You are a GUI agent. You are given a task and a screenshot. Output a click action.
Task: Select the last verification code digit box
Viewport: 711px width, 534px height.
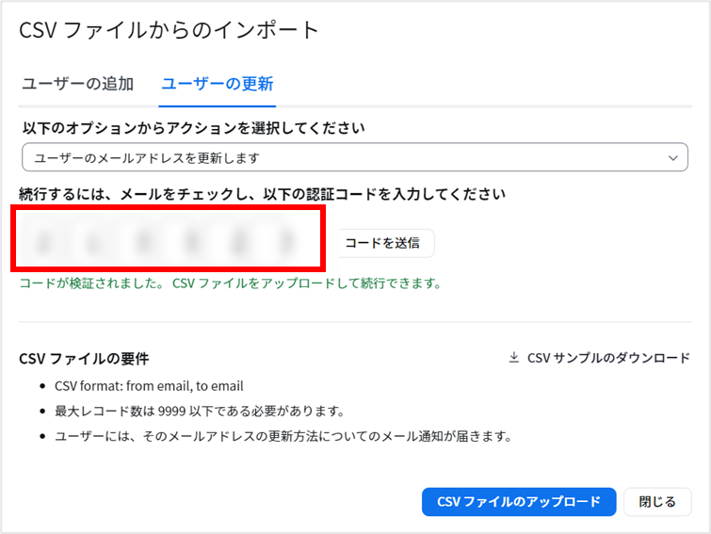(287, 241)
